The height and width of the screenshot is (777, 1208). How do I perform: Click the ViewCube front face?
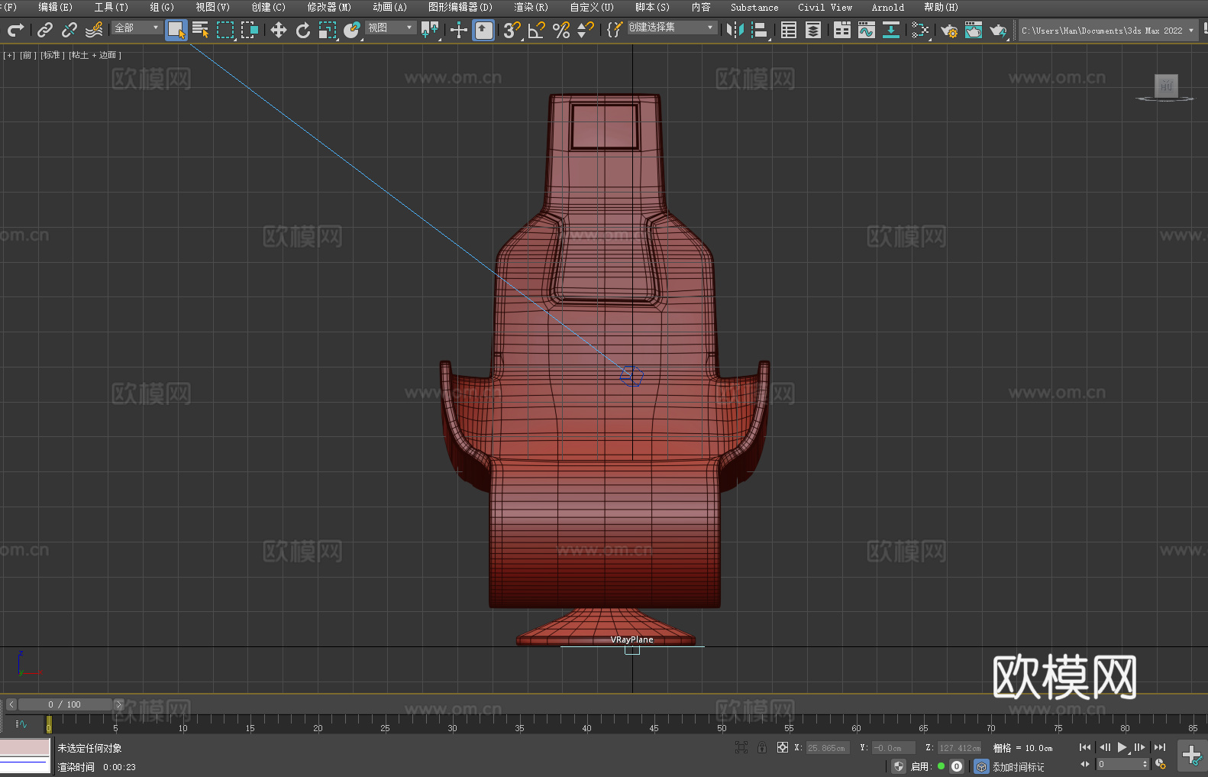pyautogui.click(x=1166, y=86)
